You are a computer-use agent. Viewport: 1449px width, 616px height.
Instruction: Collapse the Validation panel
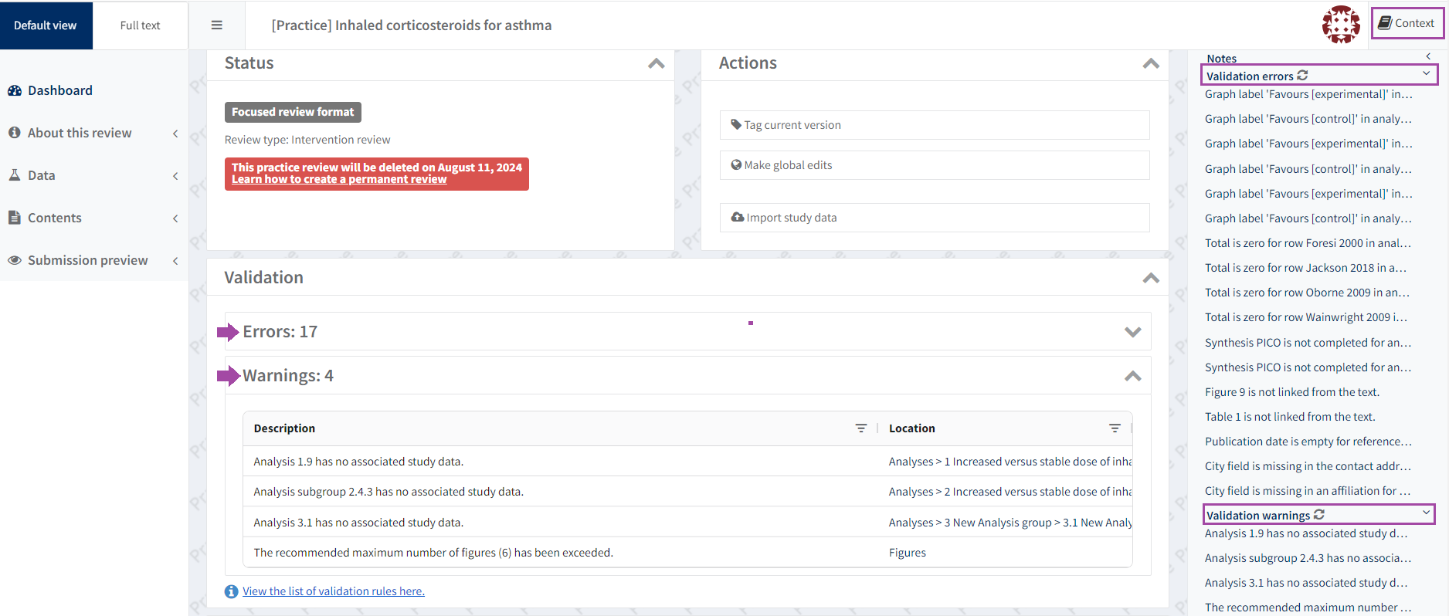pyautogui.click(x=1150, y=278)
